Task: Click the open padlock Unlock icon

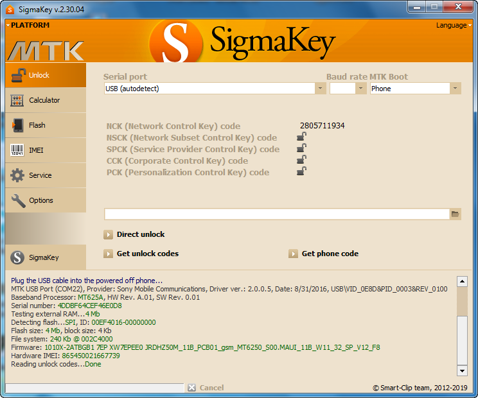Action: pyautogui.click(x=18, y=75)
